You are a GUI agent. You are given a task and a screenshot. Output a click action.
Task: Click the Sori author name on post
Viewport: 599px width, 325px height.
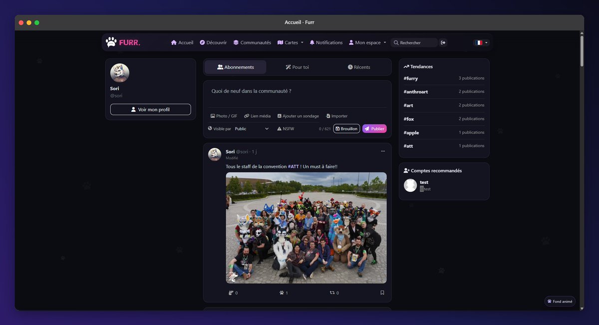coord(230,151)
